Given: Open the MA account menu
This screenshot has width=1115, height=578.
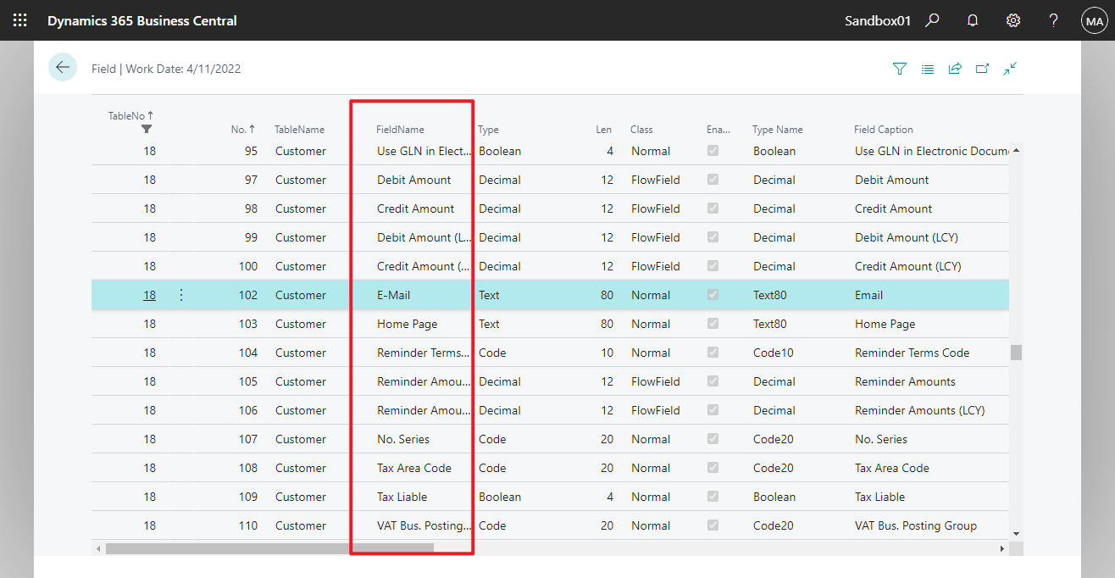Looking at the screenshot, I should (x=1094, y=19).
